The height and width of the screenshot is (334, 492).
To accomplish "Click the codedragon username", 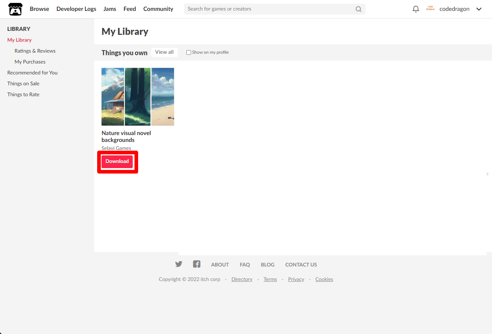I will [x=455, y=9].
